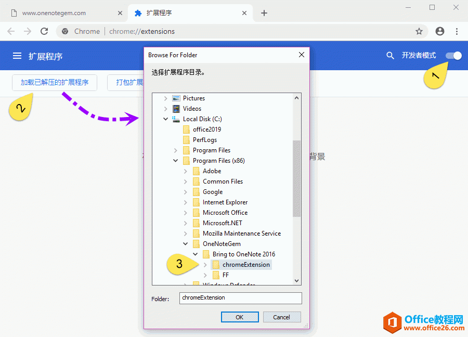Click the 加载已解压的扩展程序 button

pos(54,82)
